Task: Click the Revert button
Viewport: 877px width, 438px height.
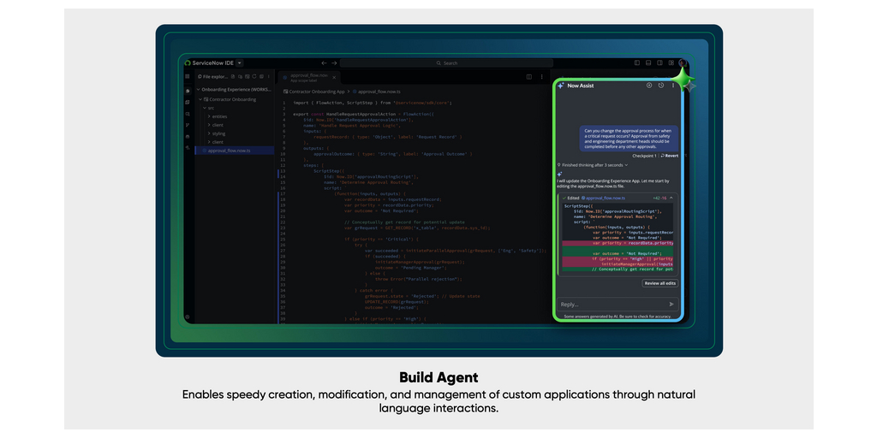Action: coord(670,156)
